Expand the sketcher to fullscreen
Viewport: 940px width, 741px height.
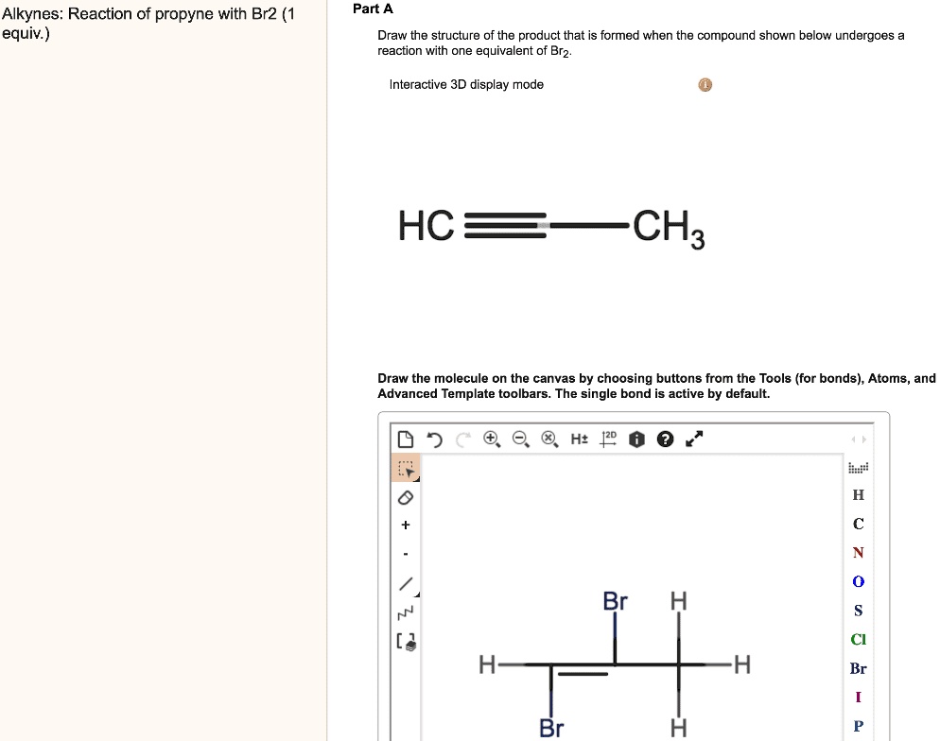click(x=694, y=439)
